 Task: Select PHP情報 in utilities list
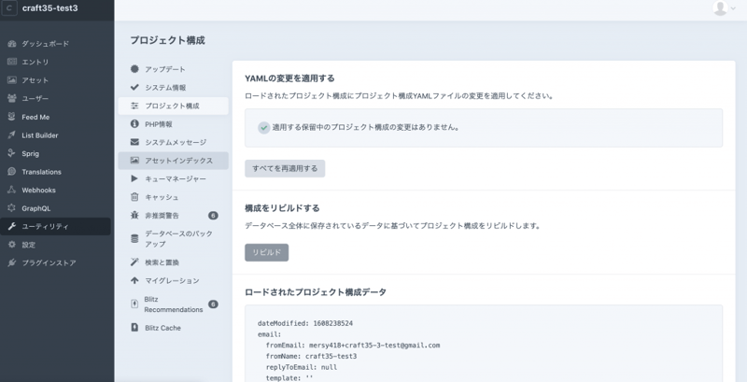pyautogui.click(x=158, y=124)
